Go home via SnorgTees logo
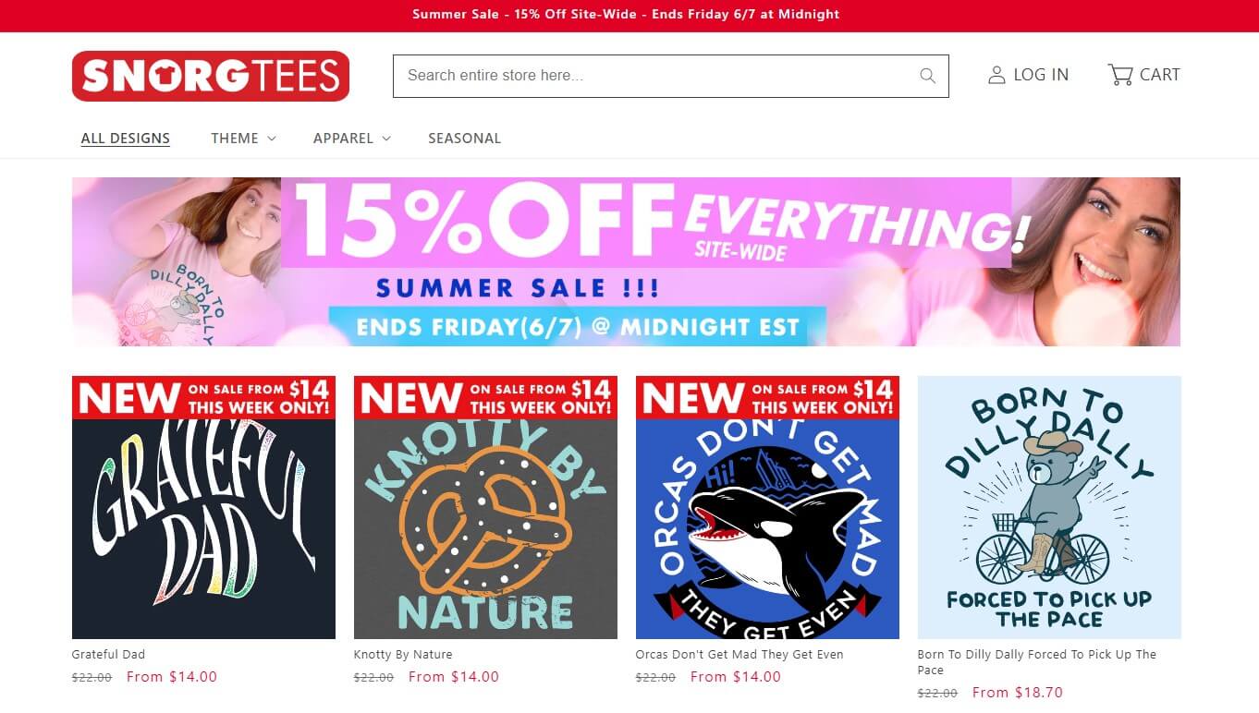 pos(211,76)
